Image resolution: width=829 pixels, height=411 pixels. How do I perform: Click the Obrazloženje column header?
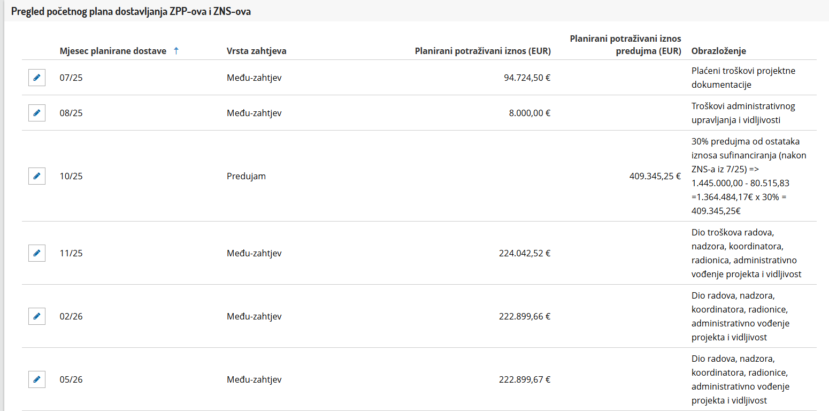[x=718, y=51]
